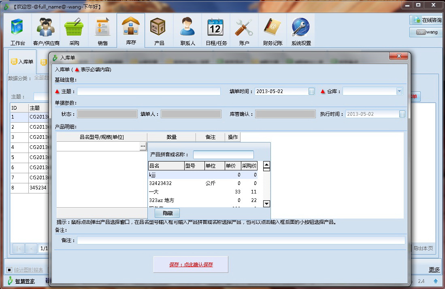Click the 品名型号/规格[单位] column header
Viewport: 445px width, 289px height.
point(102,137)
